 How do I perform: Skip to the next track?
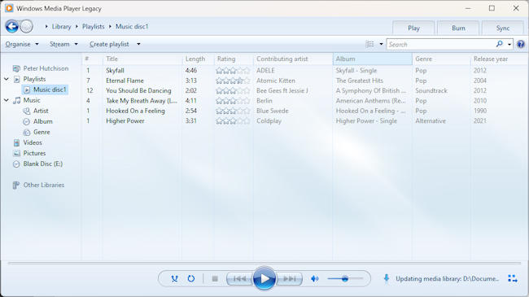(289, 279)
